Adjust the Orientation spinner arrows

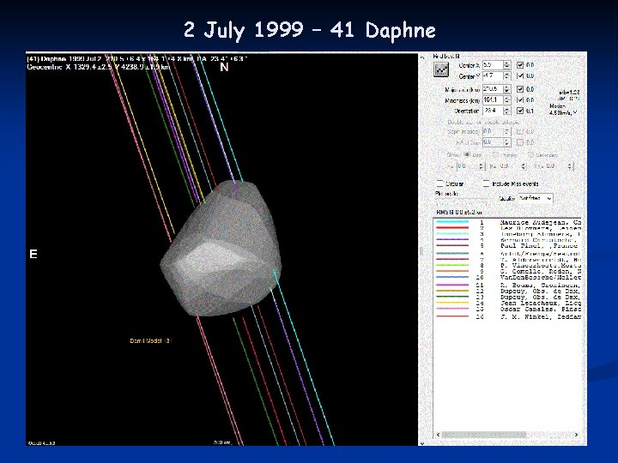pos(507,111)
